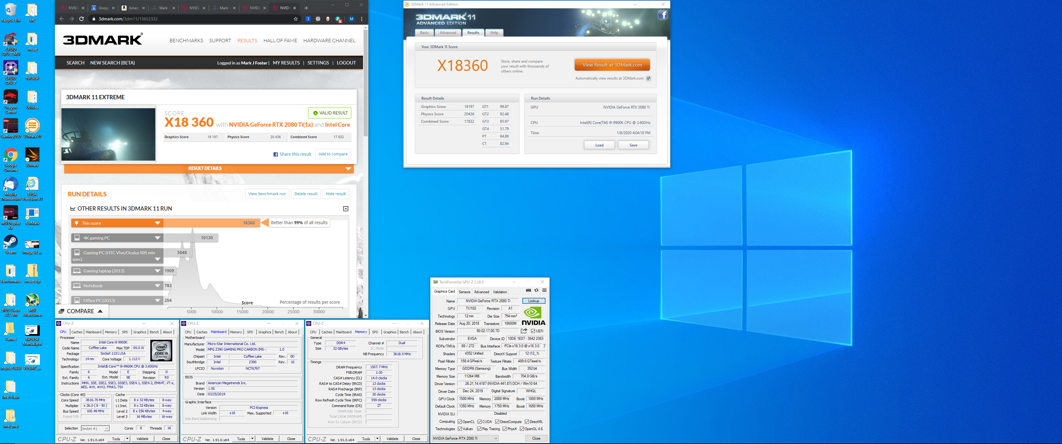Toggle the DirectCompute checkbox in GPU-Z

click(x=497, y=421)
